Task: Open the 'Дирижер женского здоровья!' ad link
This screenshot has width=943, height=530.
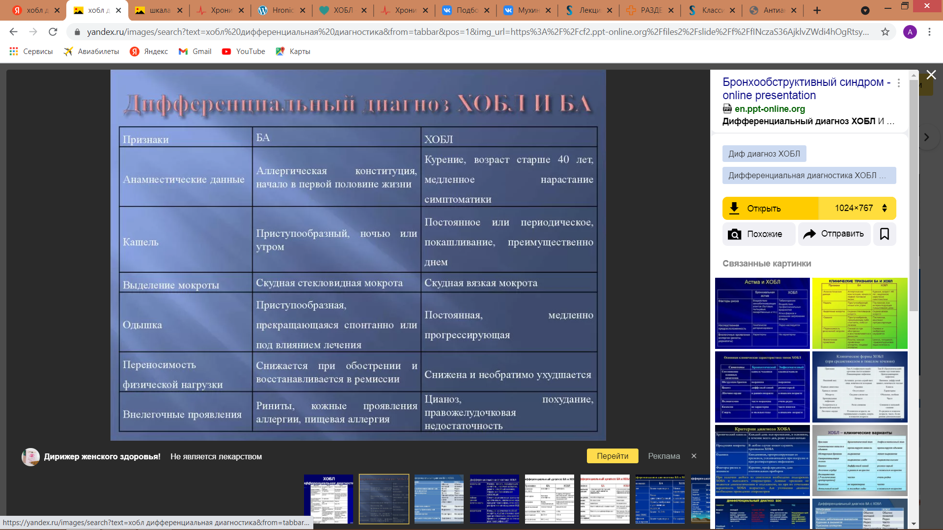Action: (102, 456)
